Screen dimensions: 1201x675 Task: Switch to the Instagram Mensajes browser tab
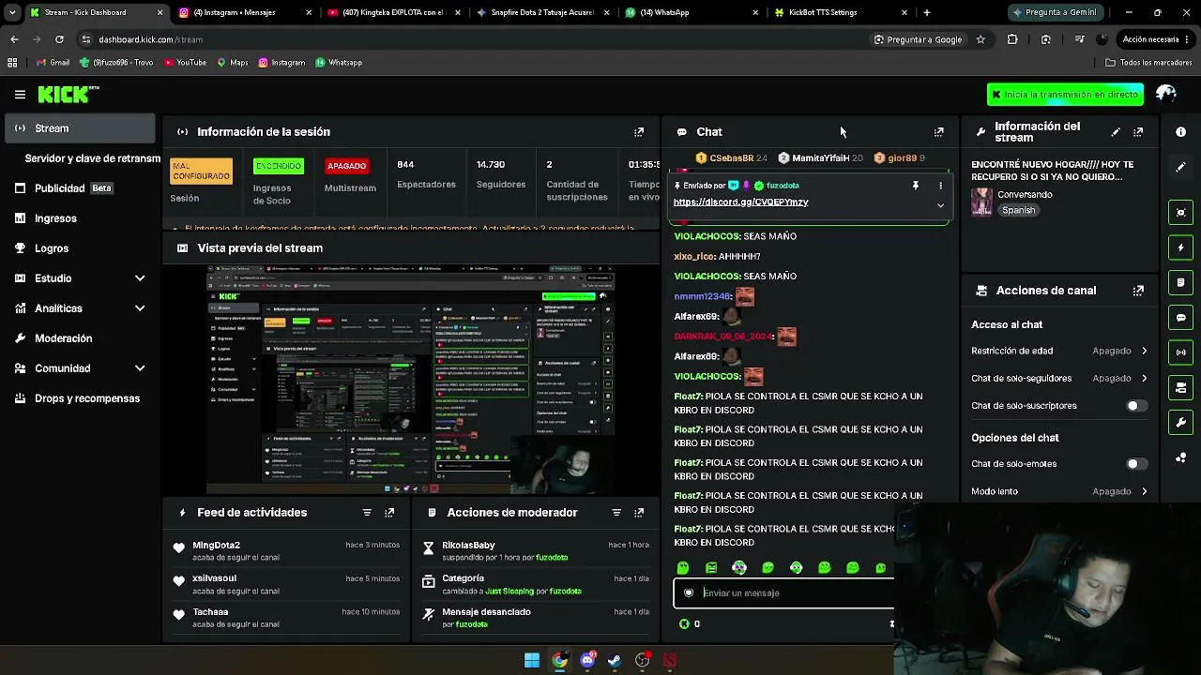tap(246, 12)
